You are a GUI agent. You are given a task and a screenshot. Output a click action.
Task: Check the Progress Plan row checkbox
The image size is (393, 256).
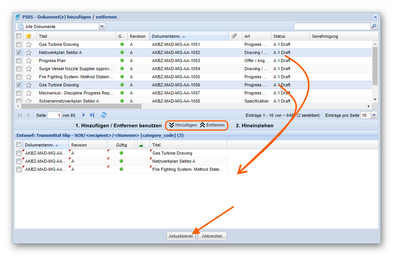19,61
